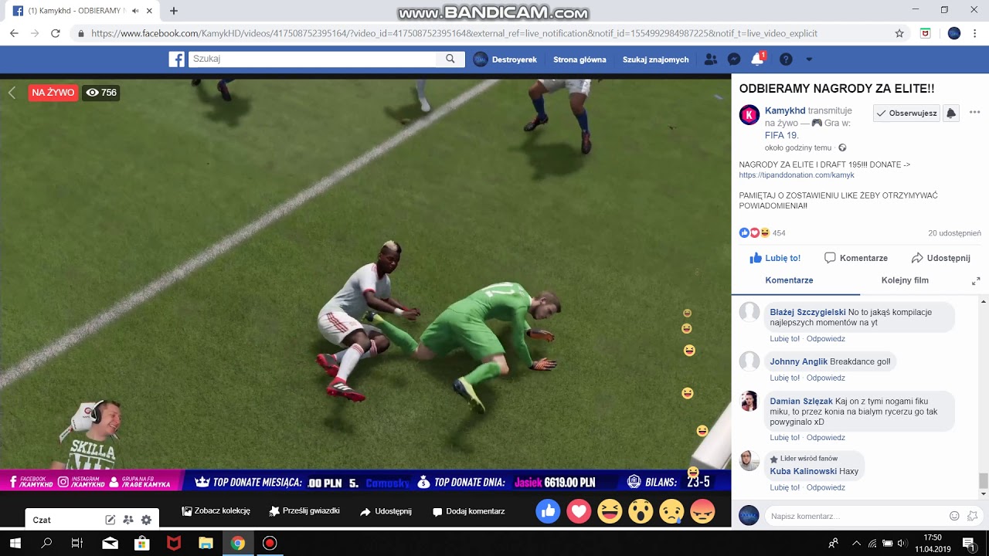Mute the Kamykhd tab via speaker icon
This screenshot has width=989, height=556.
pyautogui.click(x=135, y=11)
